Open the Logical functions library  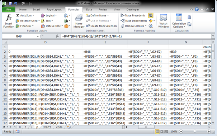tap(49, 15)
